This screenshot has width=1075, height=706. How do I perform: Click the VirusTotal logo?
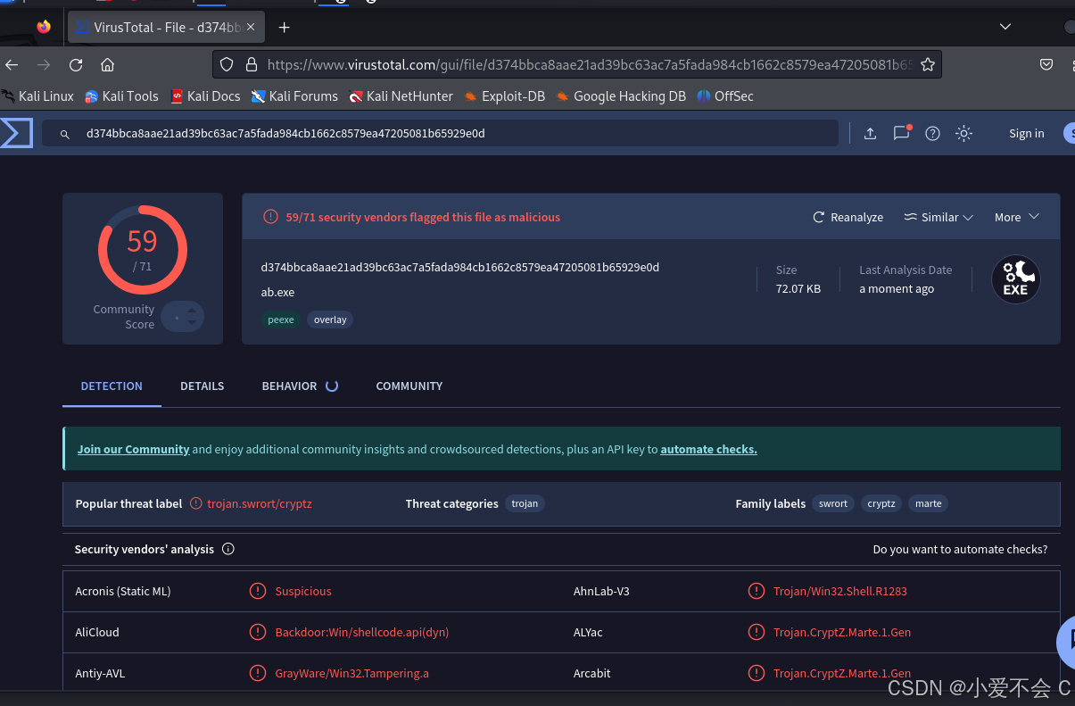tap(16, 133)
